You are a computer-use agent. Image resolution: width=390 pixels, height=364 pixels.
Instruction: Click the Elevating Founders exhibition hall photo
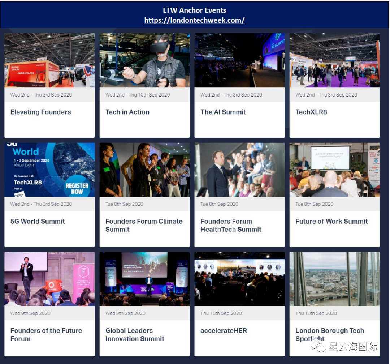(49, 60)
